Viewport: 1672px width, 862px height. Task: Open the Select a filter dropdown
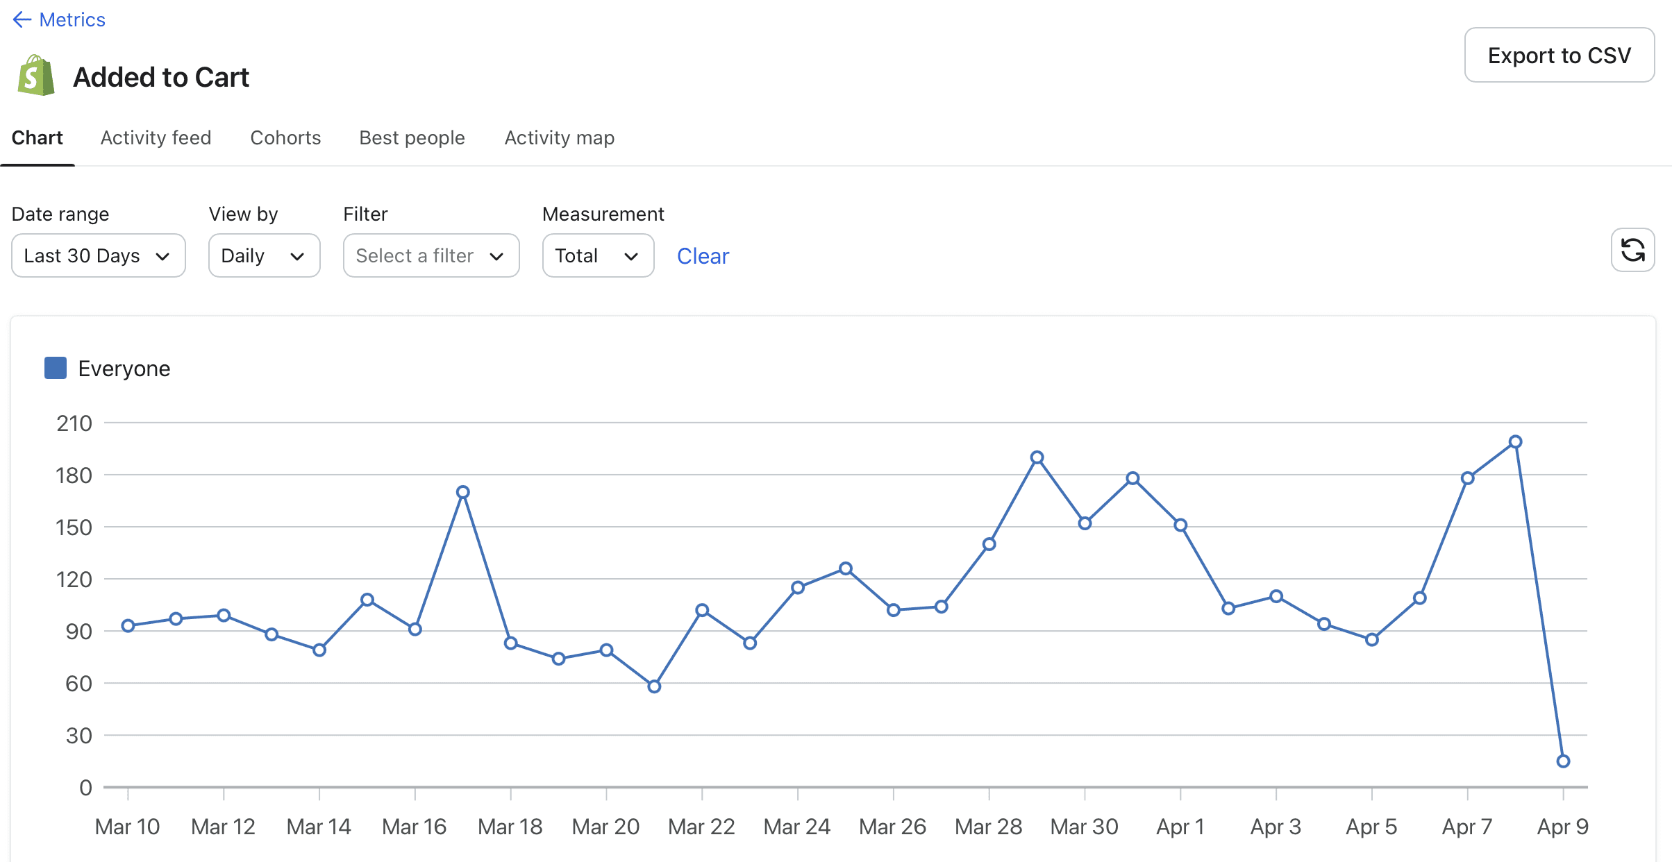pos(430,255)
